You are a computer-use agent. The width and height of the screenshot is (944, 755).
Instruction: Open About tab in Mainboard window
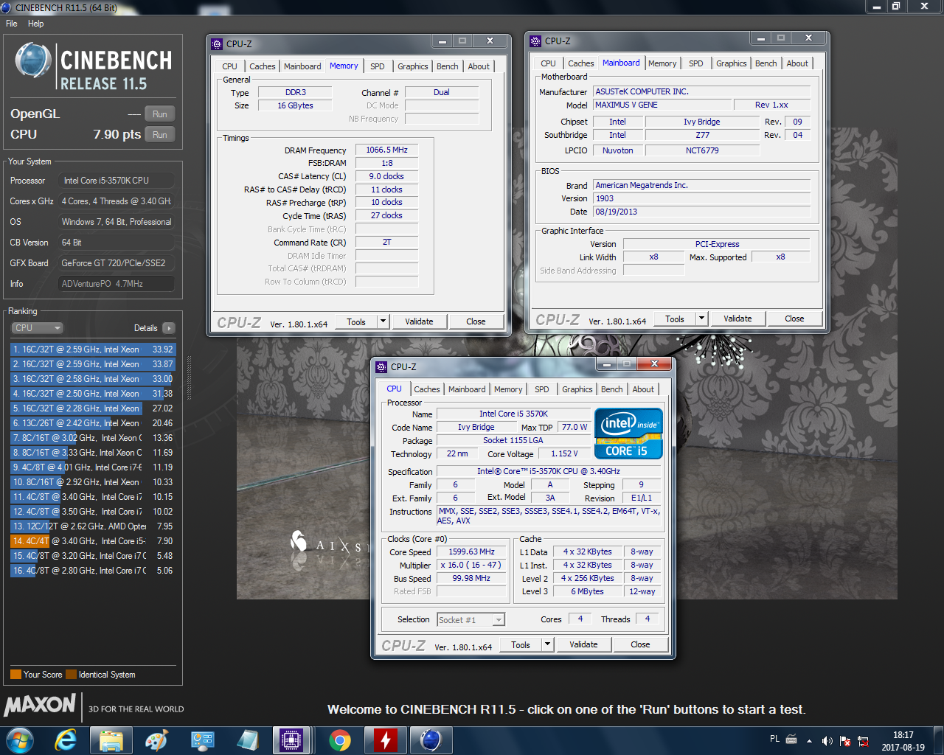coord(797,63)
